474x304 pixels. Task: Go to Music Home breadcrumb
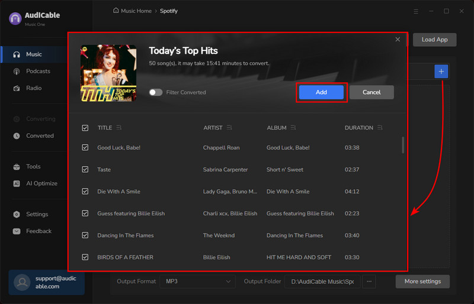pyautogui.click(x=136, y=11)
